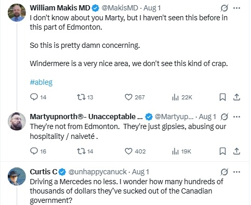Open Grok icon on Makis tweet
Image resolution: width=251 pixels, height=205 pixels.
[x=224, y=8]
